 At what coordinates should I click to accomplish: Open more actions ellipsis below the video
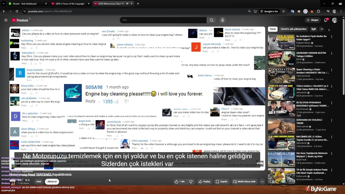[x=262, y=182]
